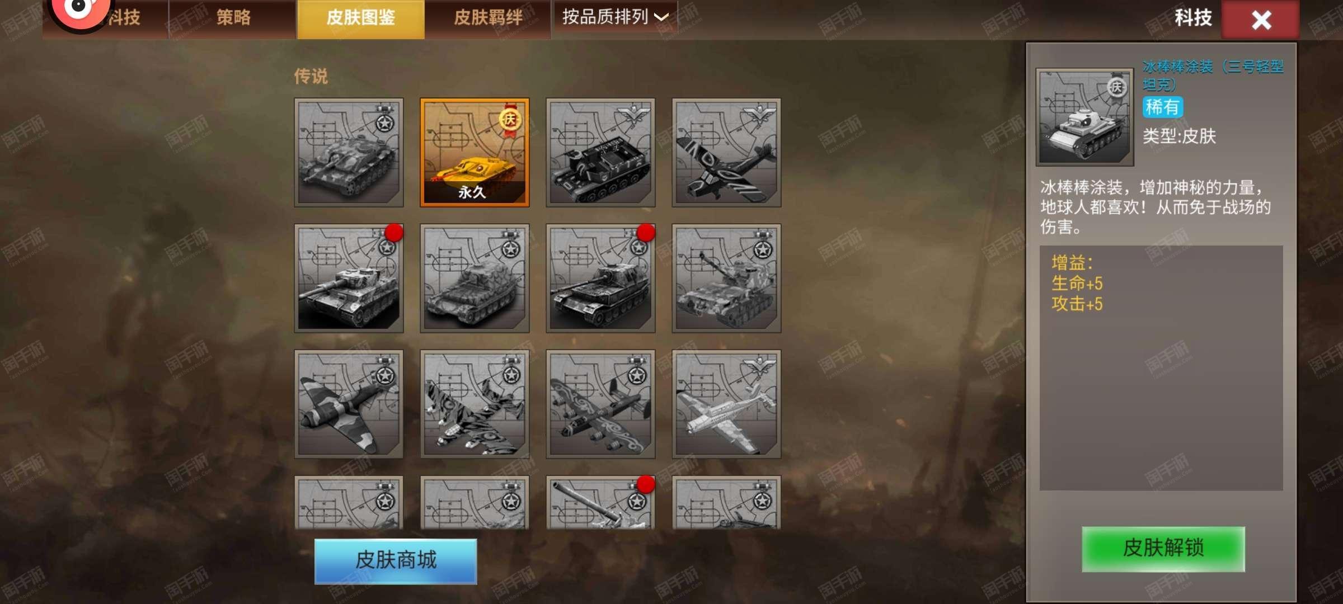Select the artillery barrel skin with red dot
The height and width of the screenshot is (604, 1343).
pos(600,502)
